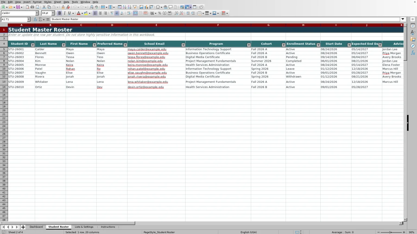
Task: Toggle Wrap Text
Action: (x=128, y=13)
